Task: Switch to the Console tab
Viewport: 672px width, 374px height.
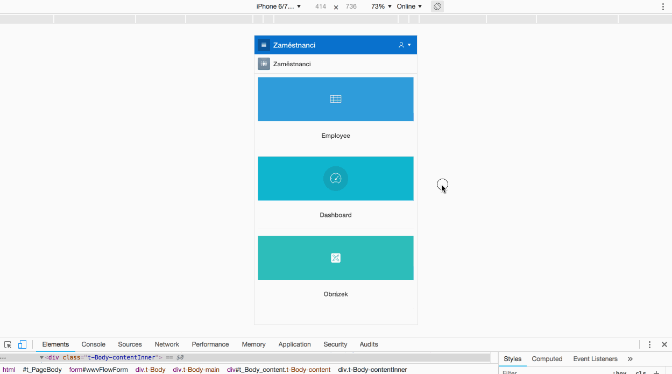Action: (93, 344)
